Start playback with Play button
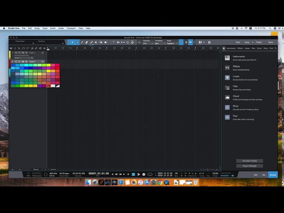 139,174
